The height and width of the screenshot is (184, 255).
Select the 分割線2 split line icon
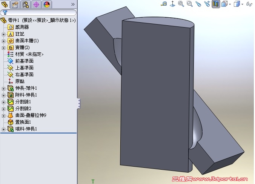click(11, 109)
